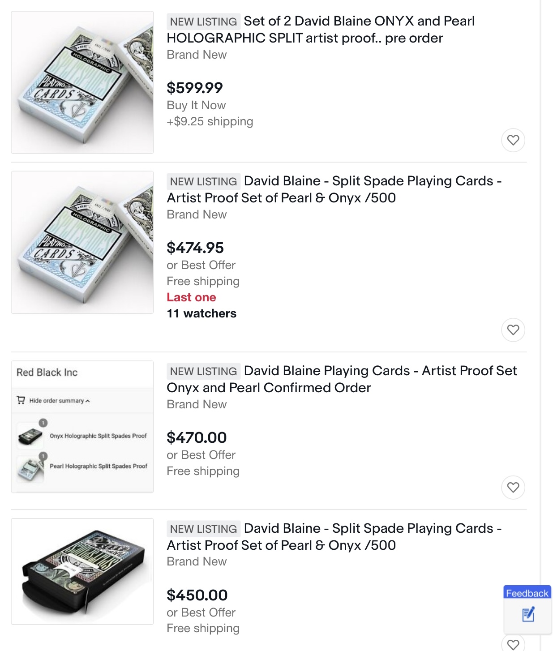
Task: Click the '11 watchers' label
Action: [201, 313]
